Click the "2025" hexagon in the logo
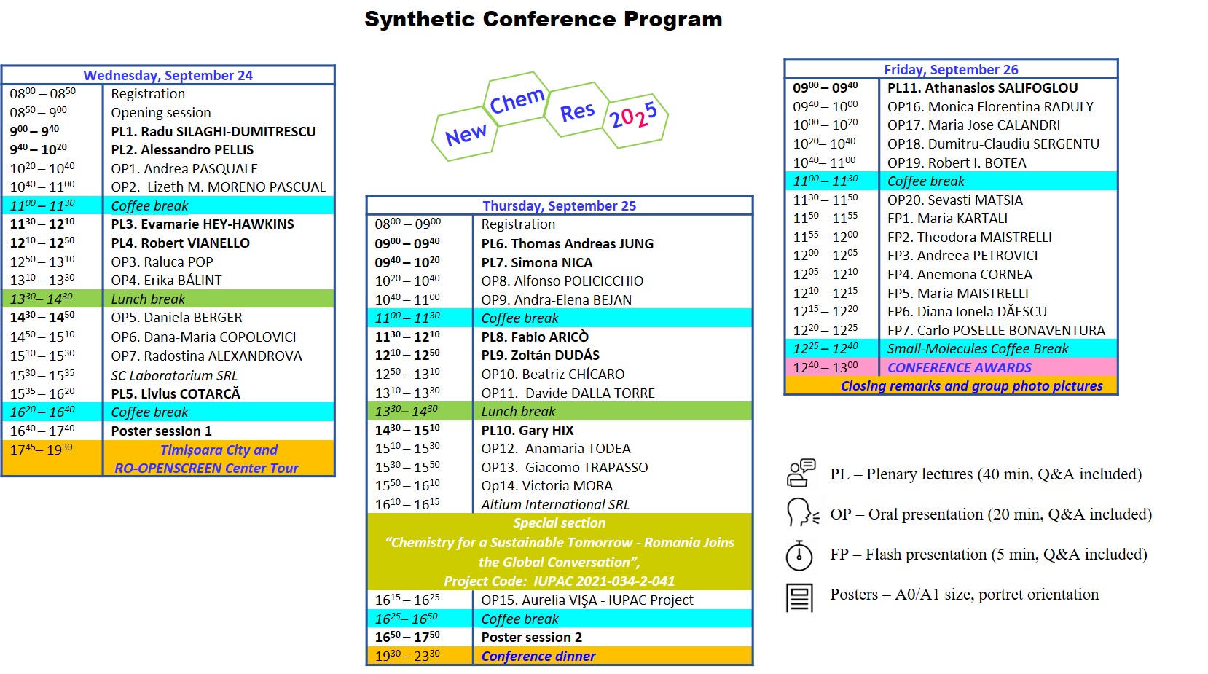This screenshot has height=674, width=1208. (633, 115)
